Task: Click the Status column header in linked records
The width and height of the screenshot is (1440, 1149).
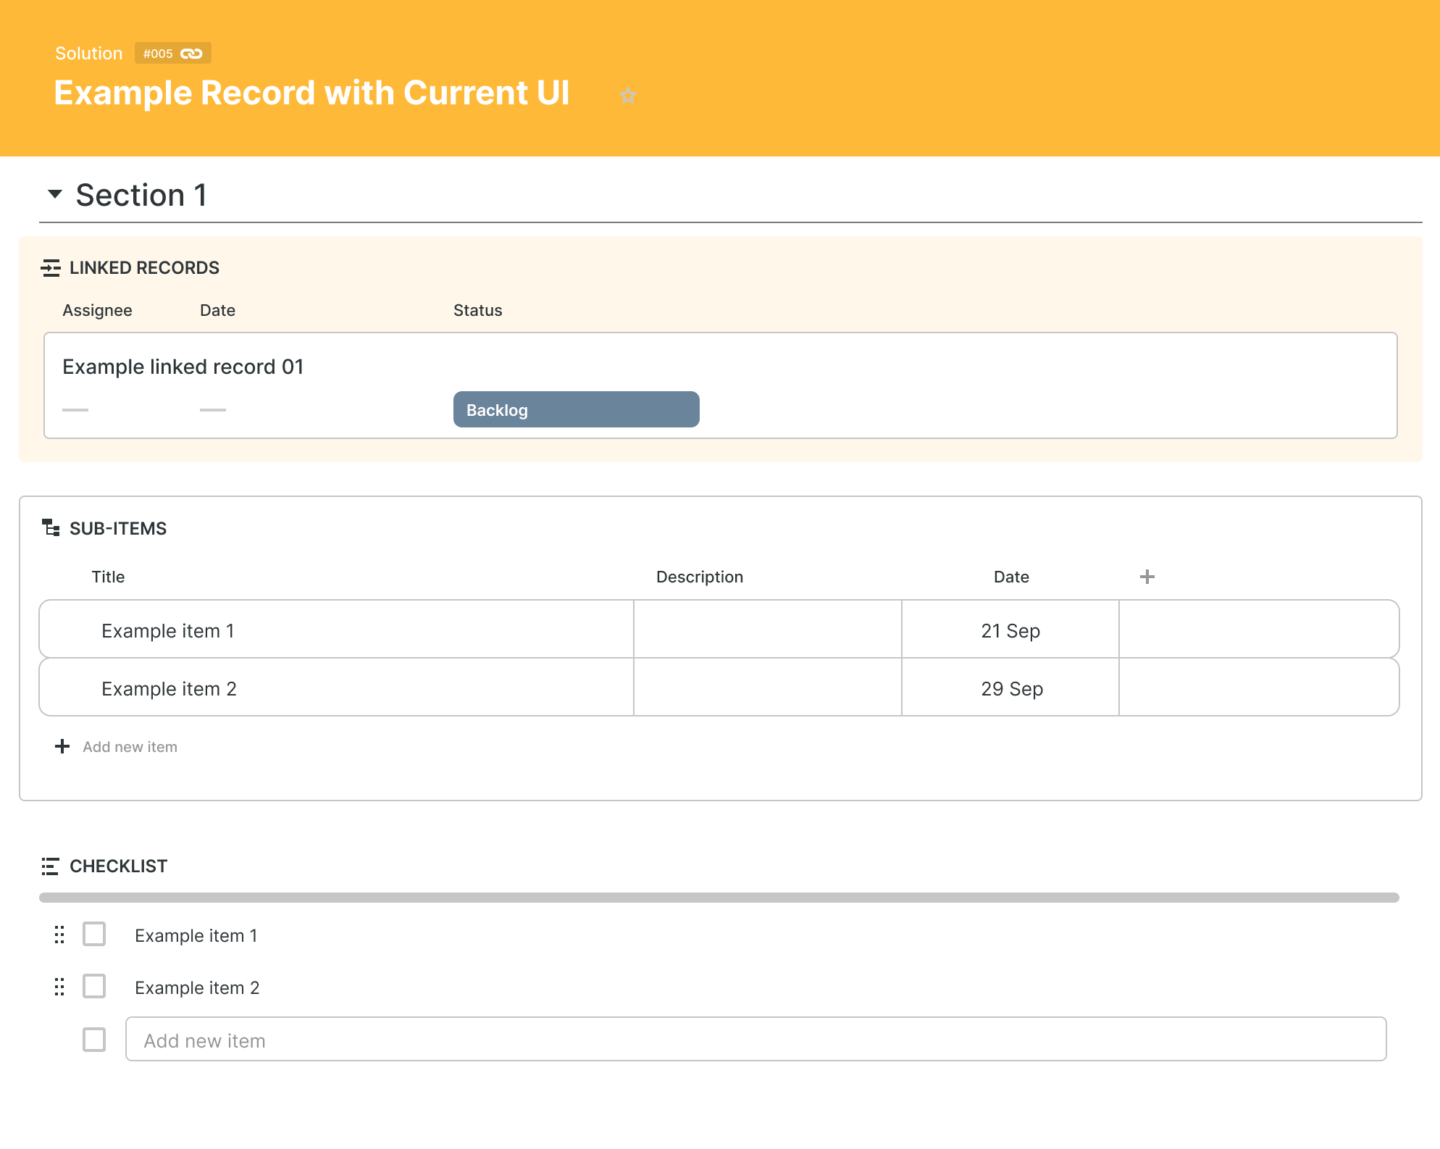Action: [x=478, y=310]
